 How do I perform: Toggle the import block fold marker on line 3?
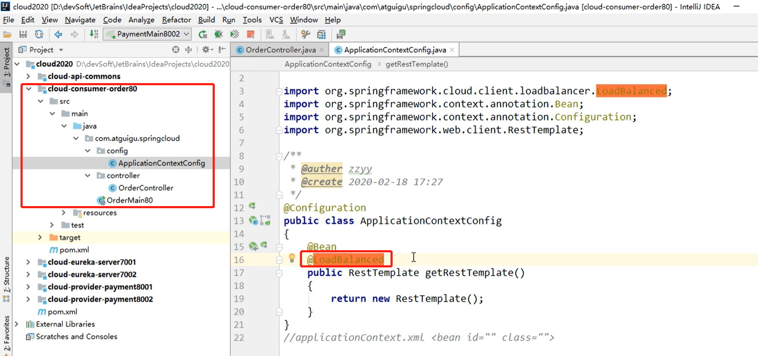click(x=279, y=91)
